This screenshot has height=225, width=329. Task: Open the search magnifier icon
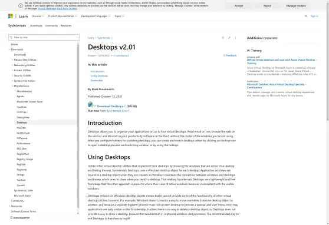[x=305, y=16]
